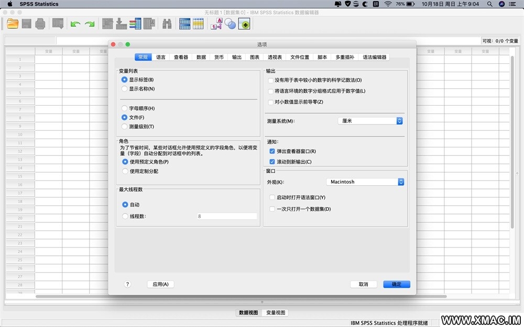This screenshot has width=524, height=327.
Task: Enable 一次只打开一个数据集(D) checkbox
Action: coord(272,209)
